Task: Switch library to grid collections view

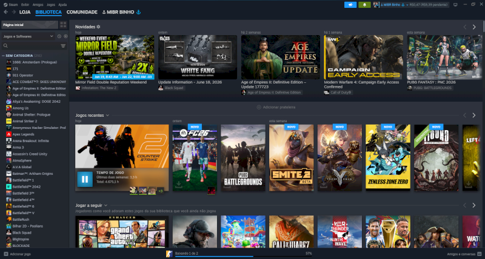Action: pos(63,25)
